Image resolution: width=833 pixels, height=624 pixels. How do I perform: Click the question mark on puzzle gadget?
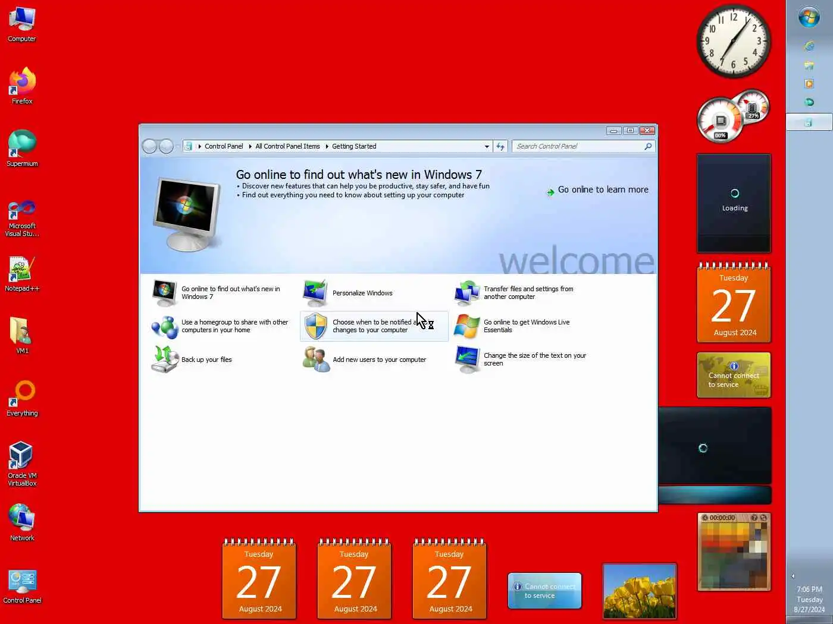pos(754,518)
